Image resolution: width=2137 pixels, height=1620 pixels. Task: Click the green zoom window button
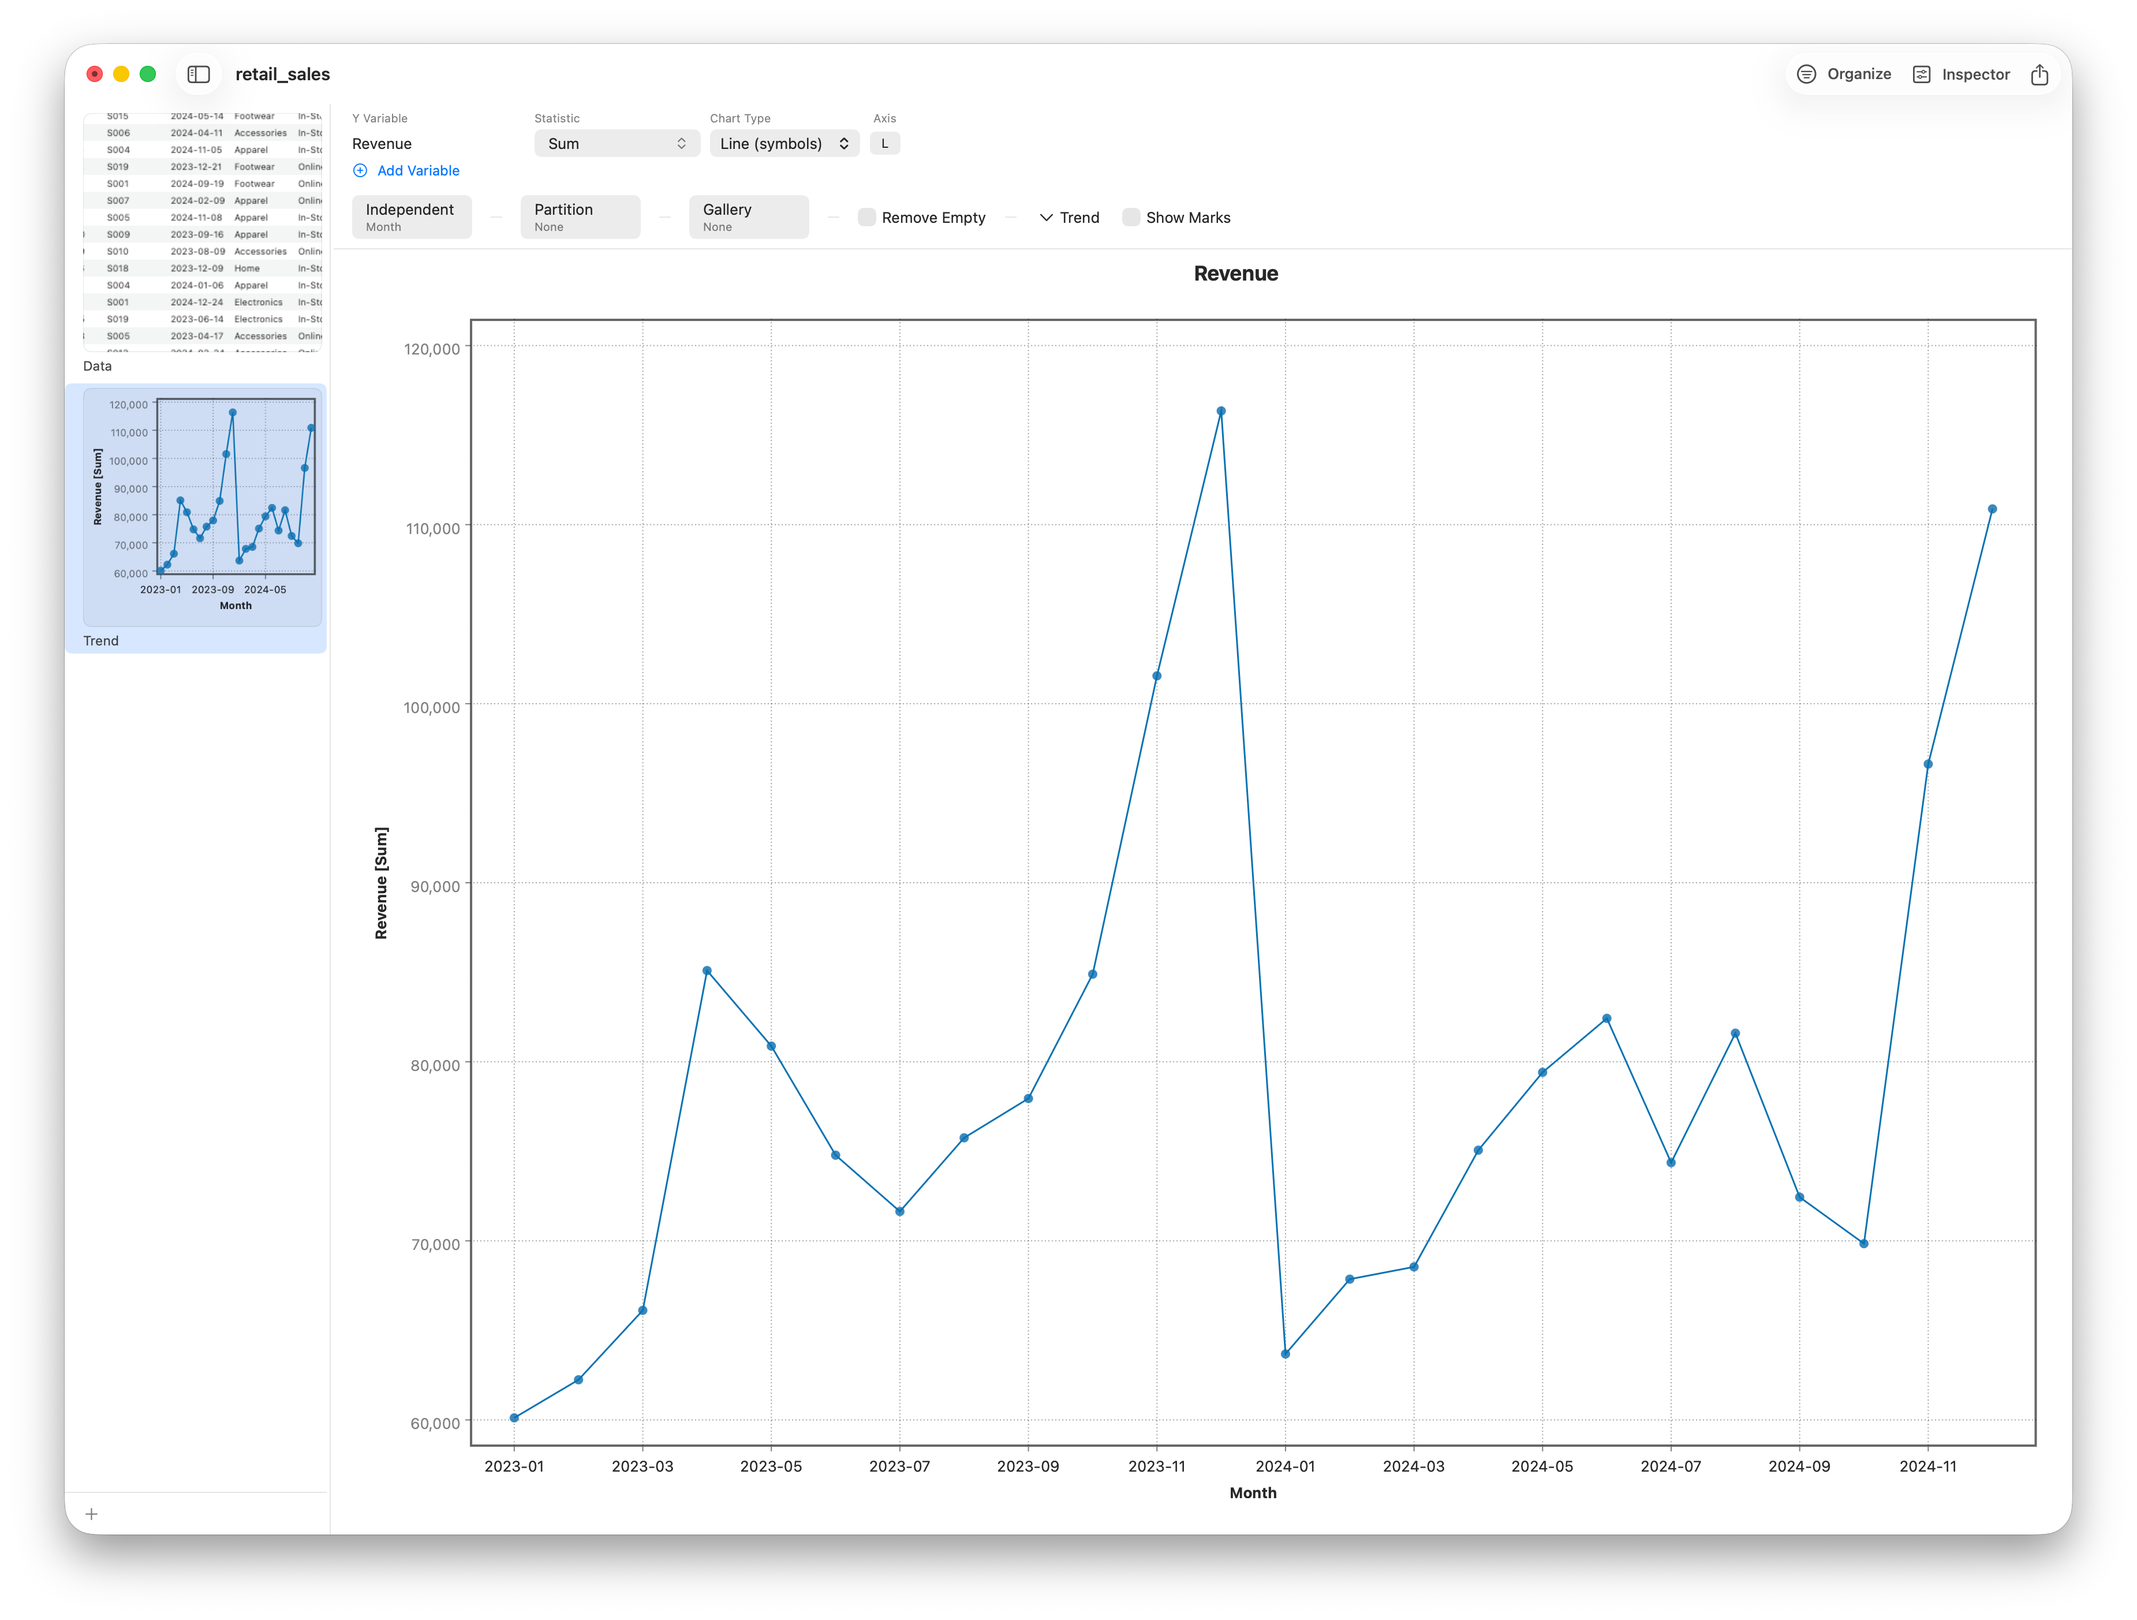(x=148, y=74)
